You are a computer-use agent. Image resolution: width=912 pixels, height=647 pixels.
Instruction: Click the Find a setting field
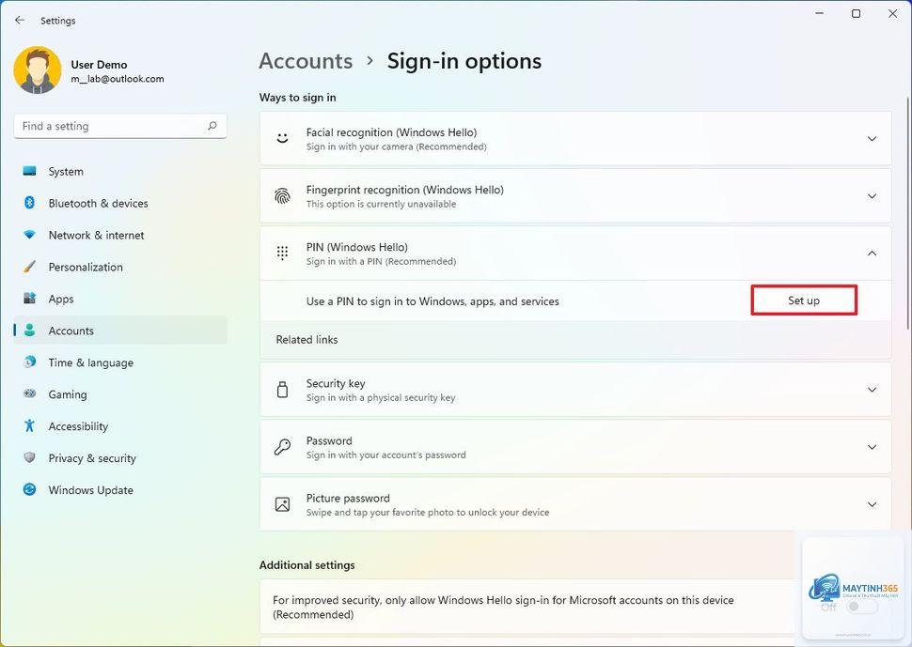click(x=119, y=126)
